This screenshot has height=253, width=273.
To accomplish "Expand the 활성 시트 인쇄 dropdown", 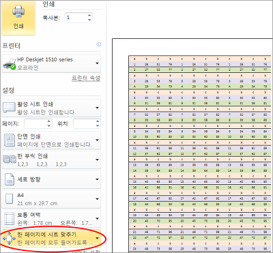I will 51,108.
